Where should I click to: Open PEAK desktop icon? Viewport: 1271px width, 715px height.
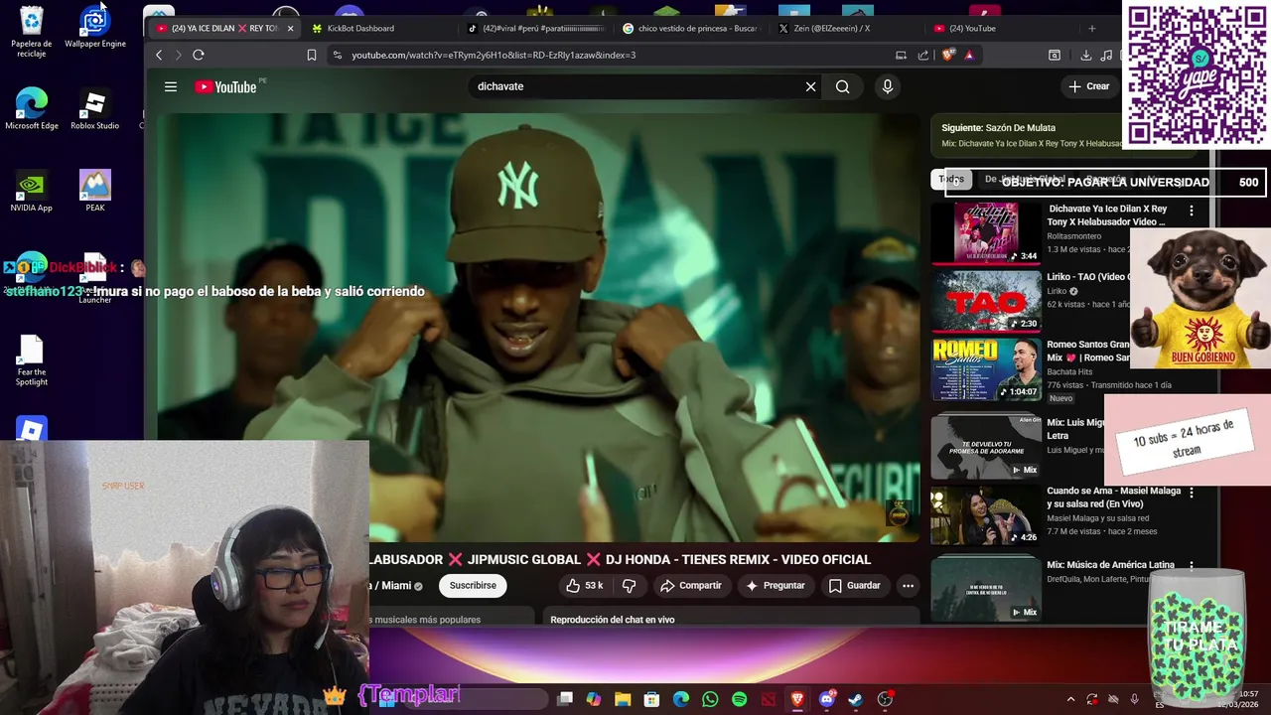pyautogui.click(x=95, y=192)
